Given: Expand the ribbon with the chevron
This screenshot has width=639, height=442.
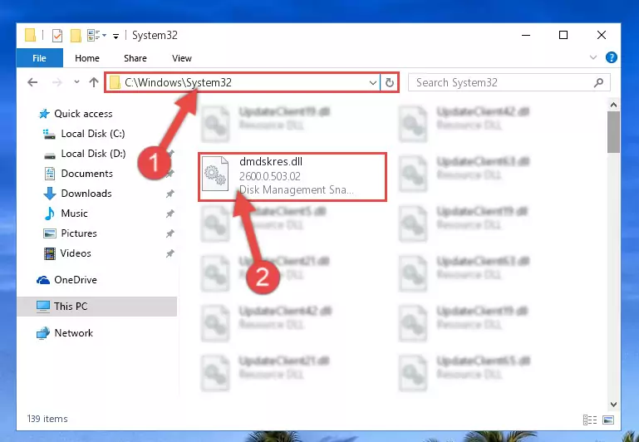Looking at the screenshot, I should click(x=593, y=57).
